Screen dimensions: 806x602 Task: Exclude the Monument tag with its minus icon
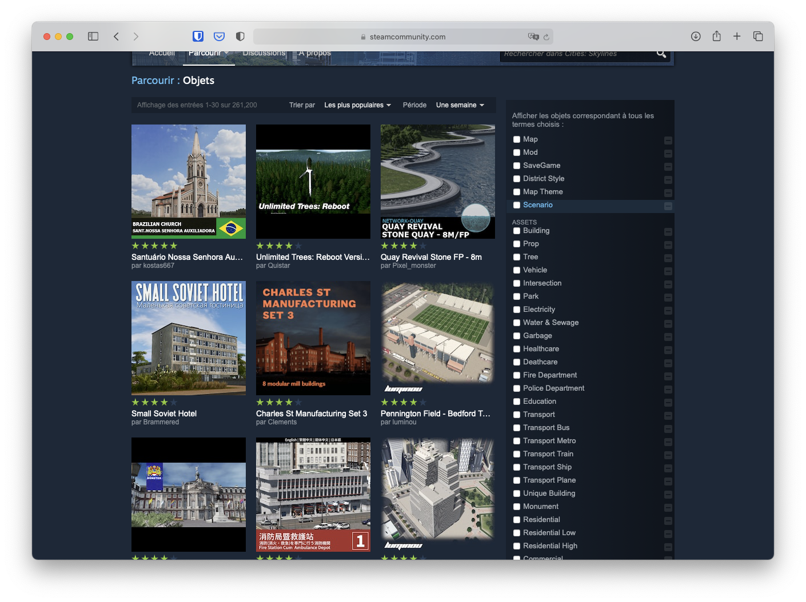point(668,508)
